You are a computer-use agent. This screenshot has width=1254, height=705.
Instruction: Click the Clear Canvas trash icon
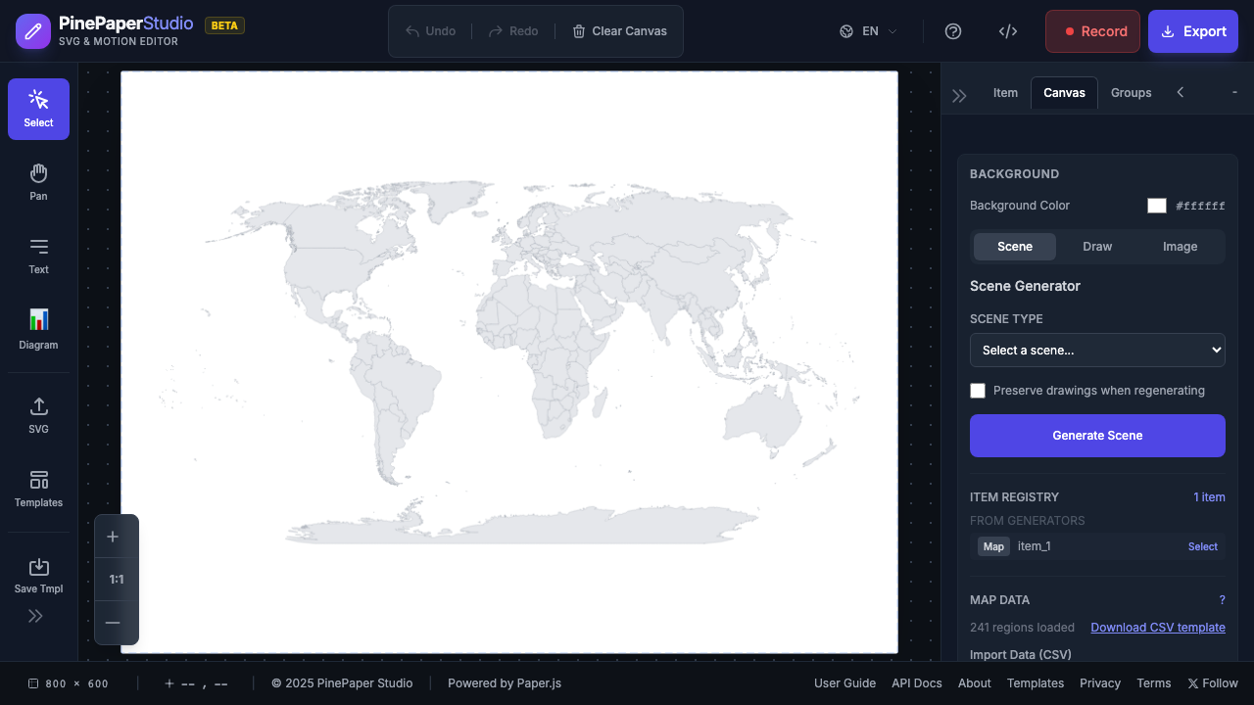click(579, 30)
